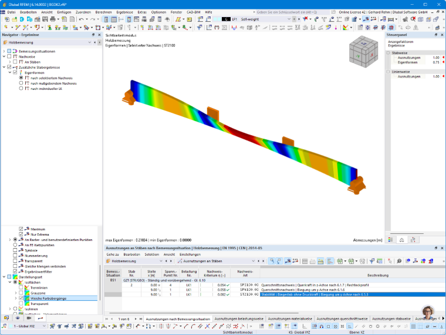This screenshot has width=446, height=335.
Task: Open the Ergebnisse menu
Action: pos(124,12)
